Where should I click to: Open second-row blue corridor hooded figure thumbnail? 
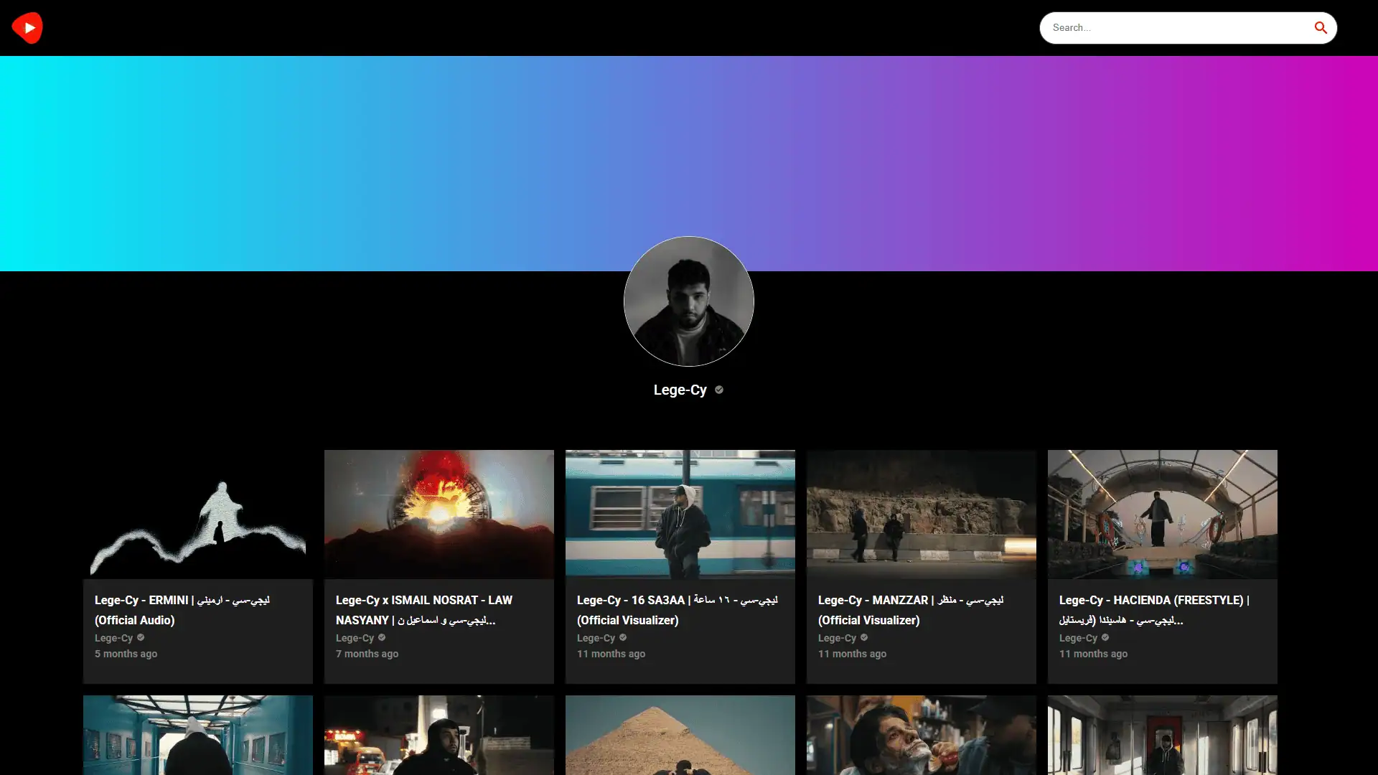pos(198,735)
